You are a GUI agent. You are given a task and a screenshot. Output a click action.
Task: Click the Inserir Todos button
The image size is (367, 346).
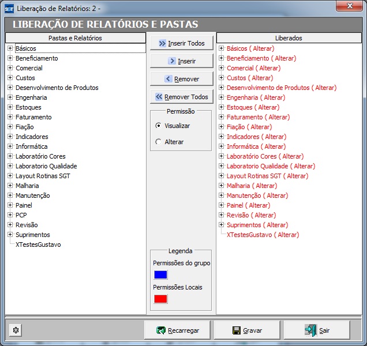(x=182, y=43)
